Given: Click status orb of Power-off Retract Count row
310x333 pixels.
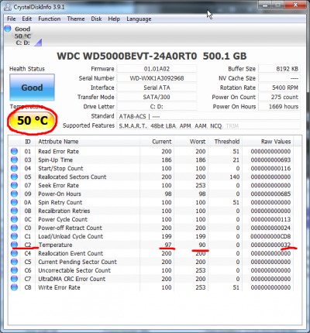Looking at the screenshot, I should [14, 228].
